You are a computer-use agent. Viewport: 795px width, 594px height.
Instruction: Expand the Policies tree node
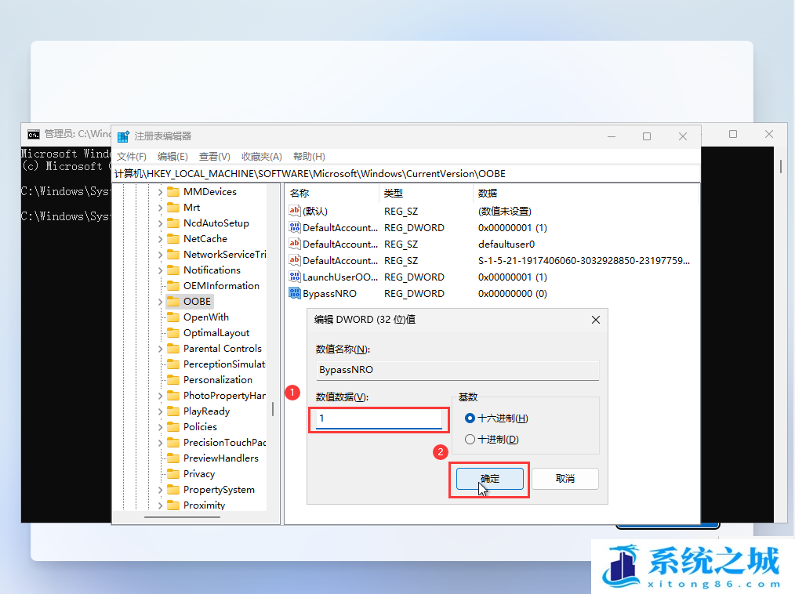[x=160, y=427]
